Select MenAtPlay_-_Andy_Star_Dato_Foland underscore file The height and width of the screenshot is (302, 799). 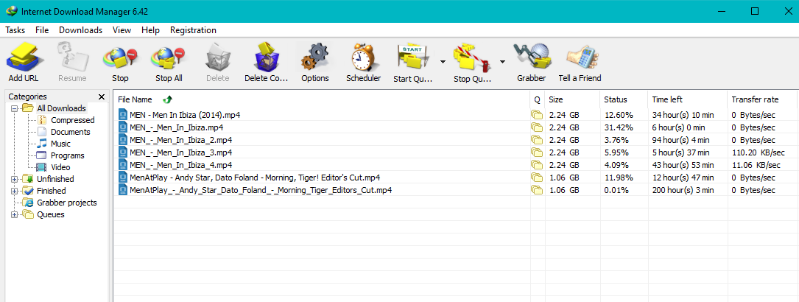[261, 190]
